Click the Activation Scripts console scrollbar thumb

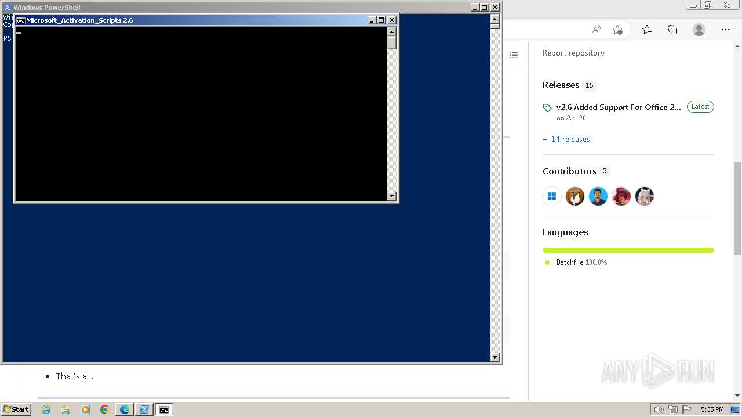click(x=392, y=43)
